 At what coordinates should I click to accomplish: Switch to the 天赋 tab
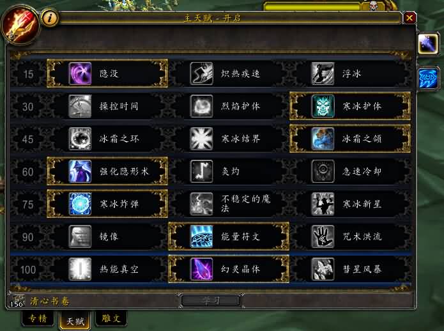75,321
